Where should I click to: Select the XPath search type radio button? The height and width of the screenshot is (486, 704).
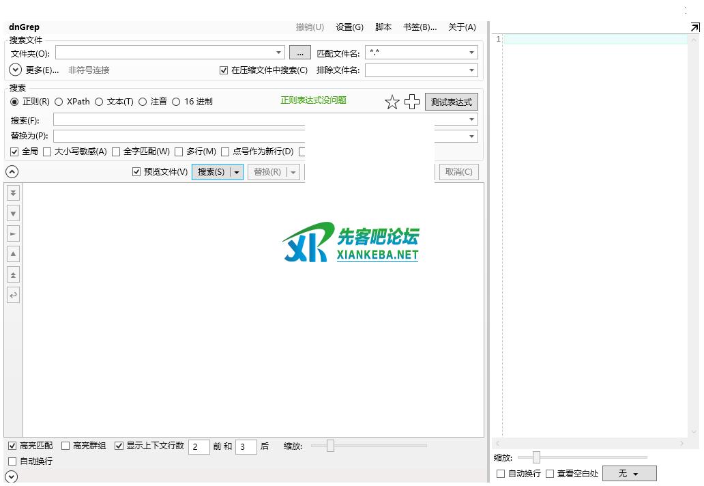[x=59, y=102]
